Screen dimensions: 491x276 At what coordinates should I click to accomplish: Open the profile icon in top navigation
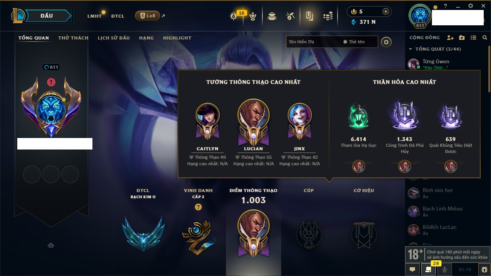309,16
